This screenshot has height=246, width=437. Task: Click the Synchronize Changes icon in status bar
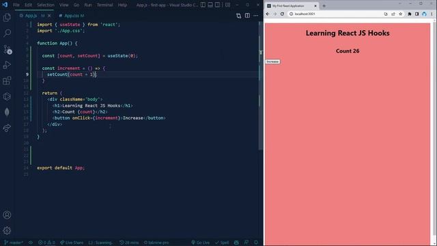coord(31,243)
